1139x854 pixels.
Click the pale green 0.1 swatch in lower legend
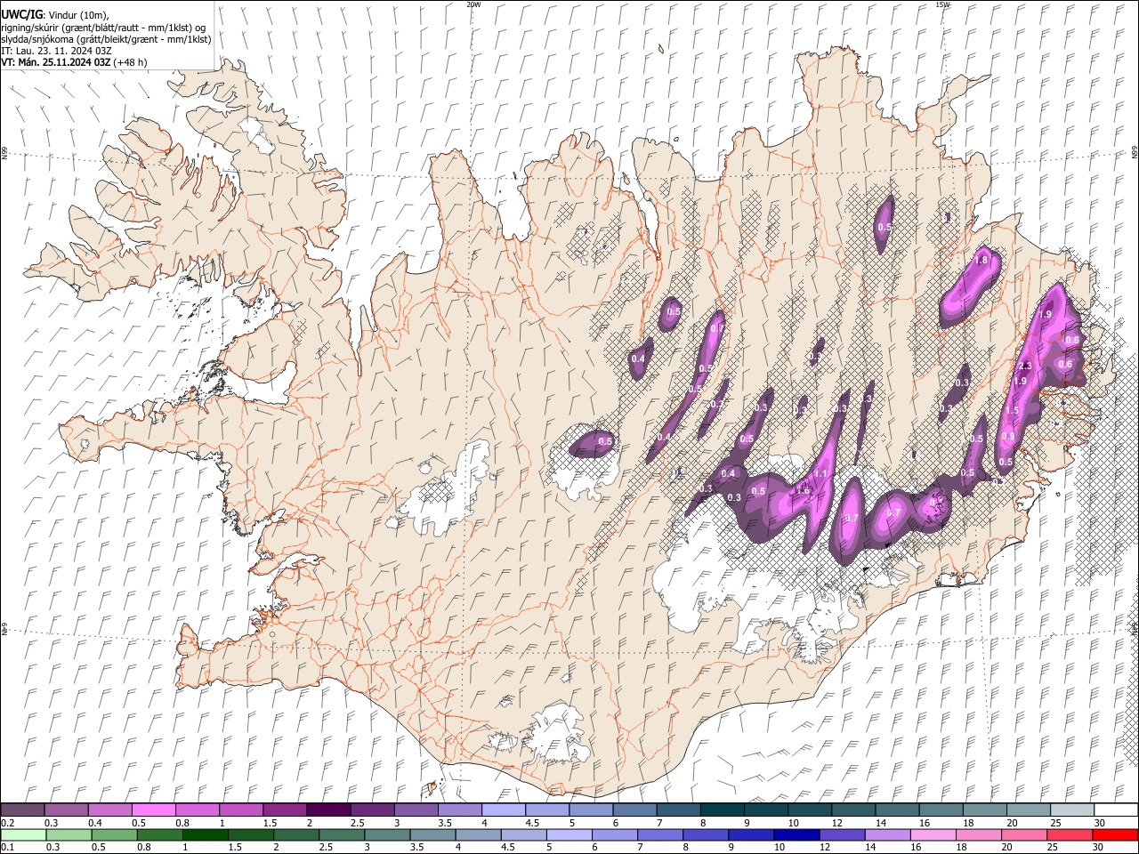coord(22,834)
